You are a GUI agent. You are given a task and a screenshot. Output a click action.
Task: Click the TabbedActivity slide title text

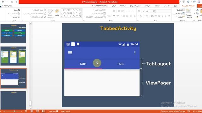[118, 28]
